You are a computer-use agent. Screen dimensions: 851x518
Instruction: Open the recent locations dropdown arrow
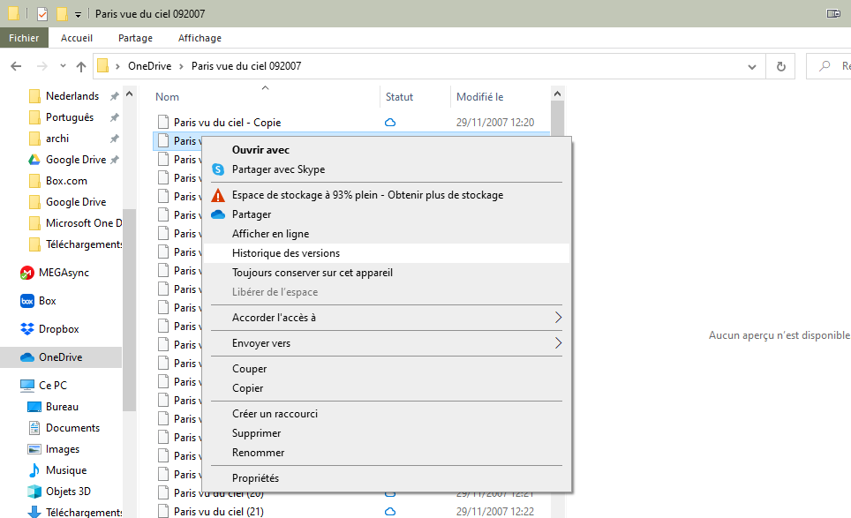click(x=63, y=66)
